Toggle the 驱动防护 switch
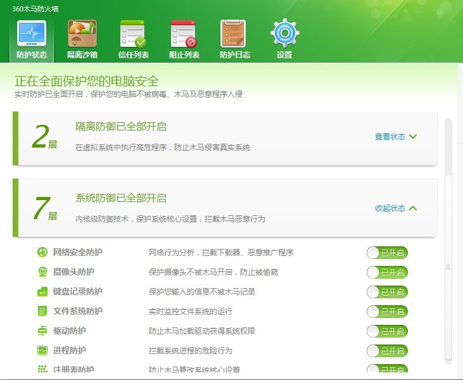The height and width of the screenshot is (380, 463). click(x=387, y=331)
